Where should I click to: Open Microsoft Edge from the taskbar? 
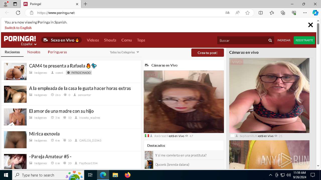pos(103,175)
